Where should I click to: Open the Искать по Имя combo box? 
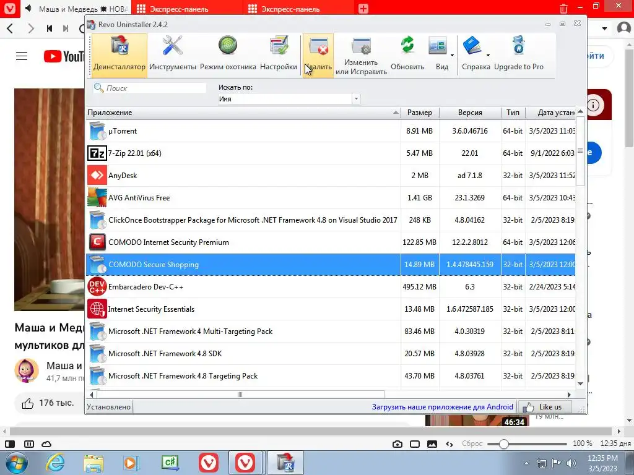(289, 99)
